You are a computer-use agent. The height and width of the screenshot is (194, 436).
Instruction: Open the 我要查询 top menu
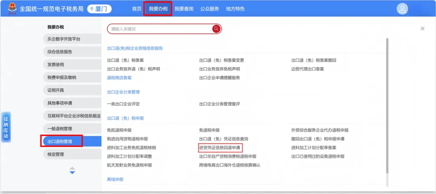pos(184,9)
